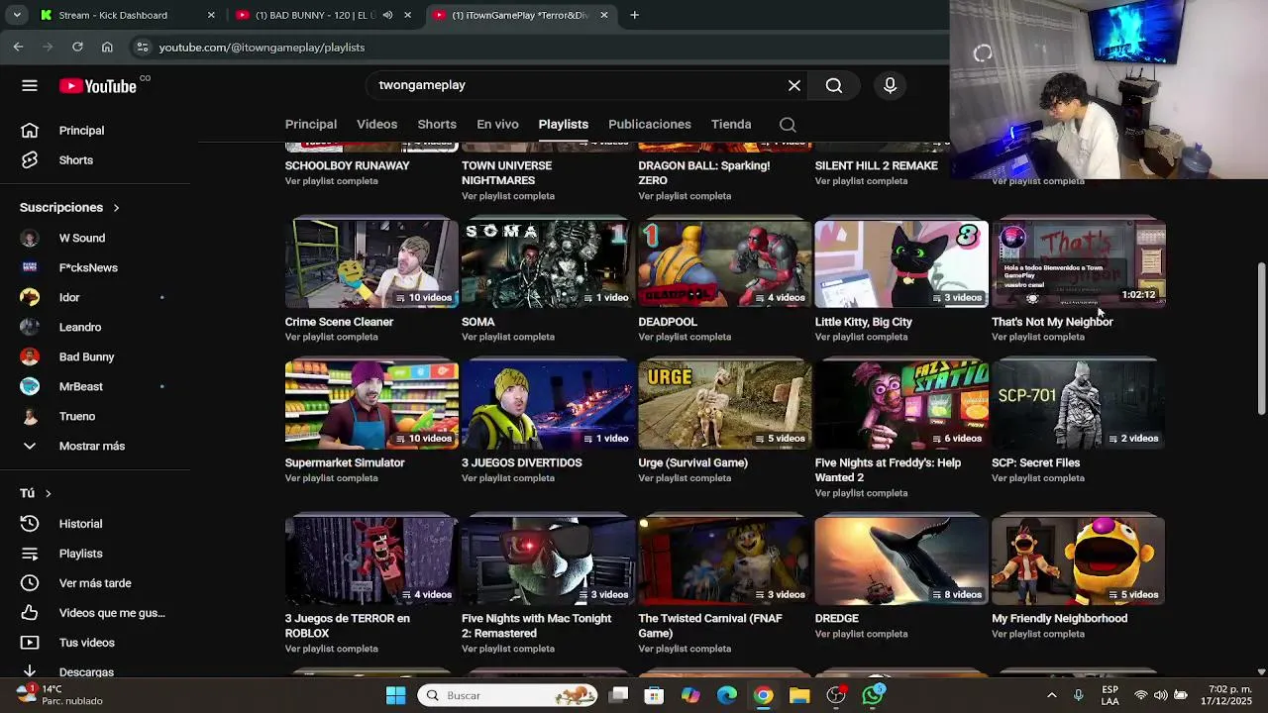The image size is (1268, 713).
Task: View full Little Kitty, Big City playlist
Action: pyautogui.click(x=862, y=338)
